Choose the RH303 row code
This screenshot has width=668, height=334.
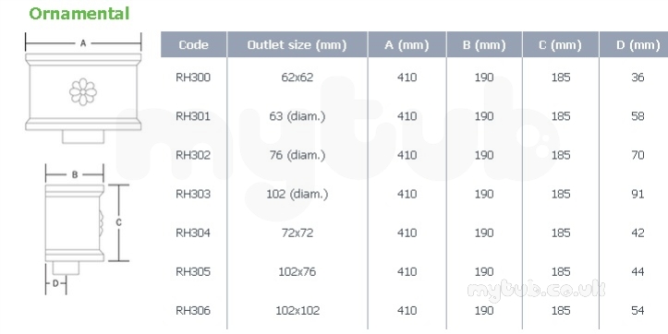click(x=193, y=194)
